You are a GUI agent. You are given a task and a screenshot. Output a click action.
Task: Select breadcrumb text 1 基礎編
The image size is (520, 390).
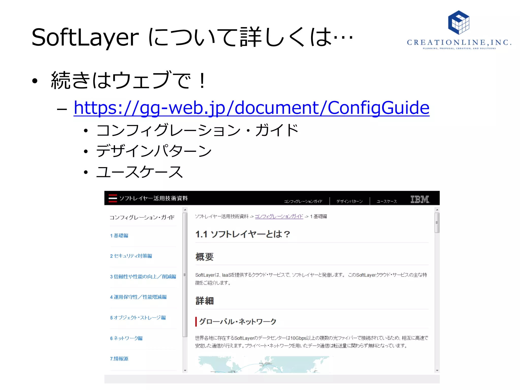tap(318, 216)
